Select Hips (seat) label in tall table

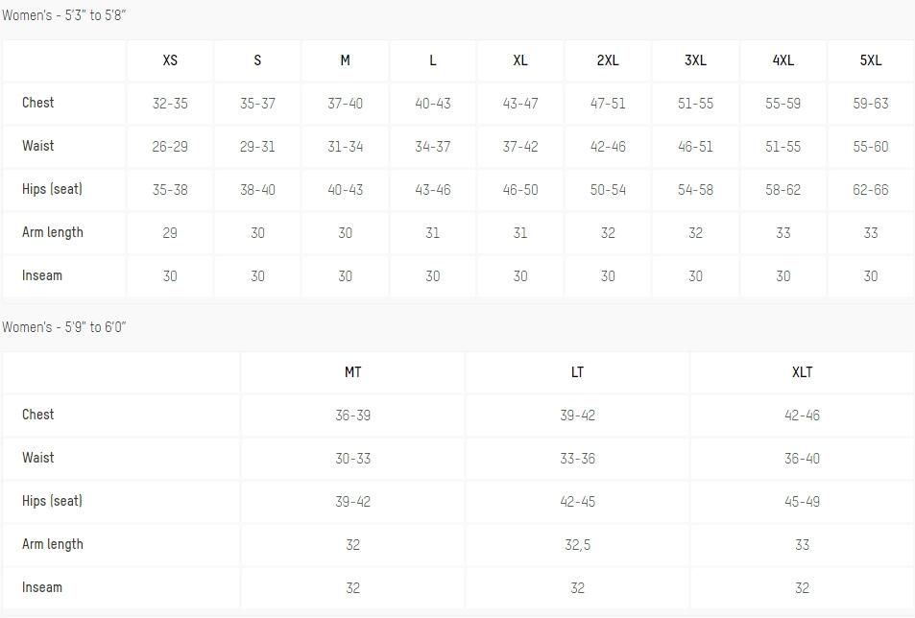(x=52, y=501)
